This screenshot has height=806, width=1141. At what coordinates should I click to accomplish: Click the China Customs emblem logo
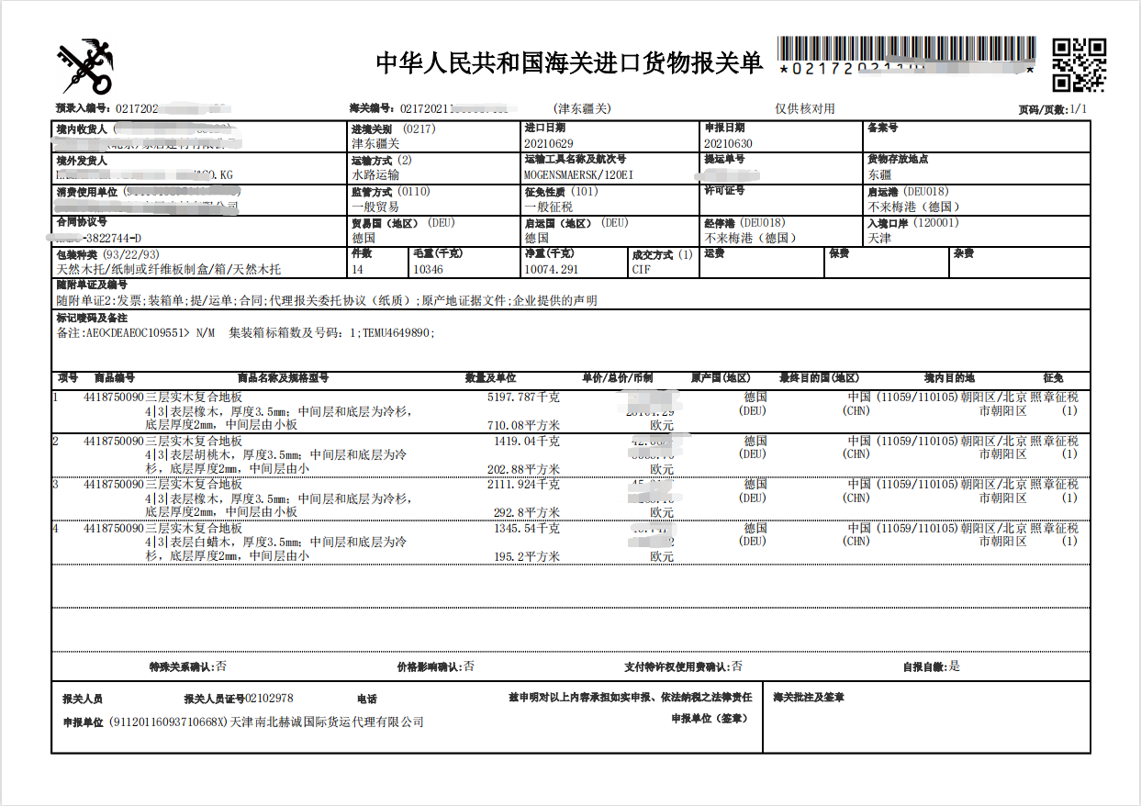(86, 66)
